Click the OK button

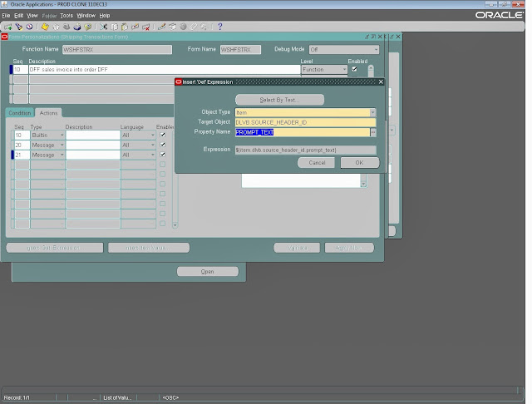point(359,162)
